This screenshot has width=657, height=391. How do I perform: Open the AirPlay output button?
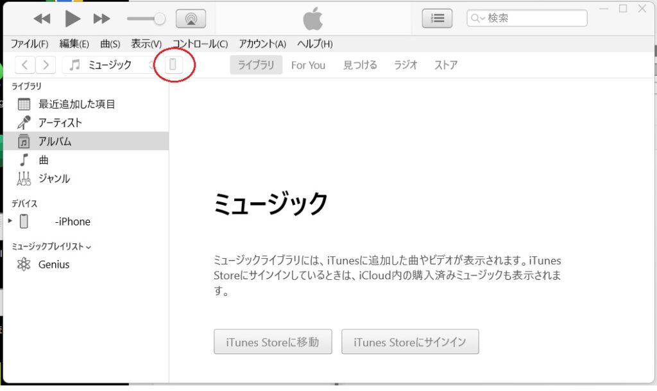[x=191, y=19]
